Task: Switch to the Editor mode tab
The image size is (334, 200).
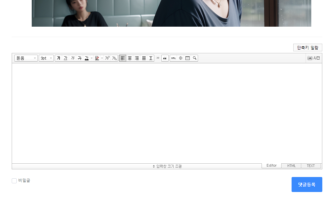Action: pos(271,166)
